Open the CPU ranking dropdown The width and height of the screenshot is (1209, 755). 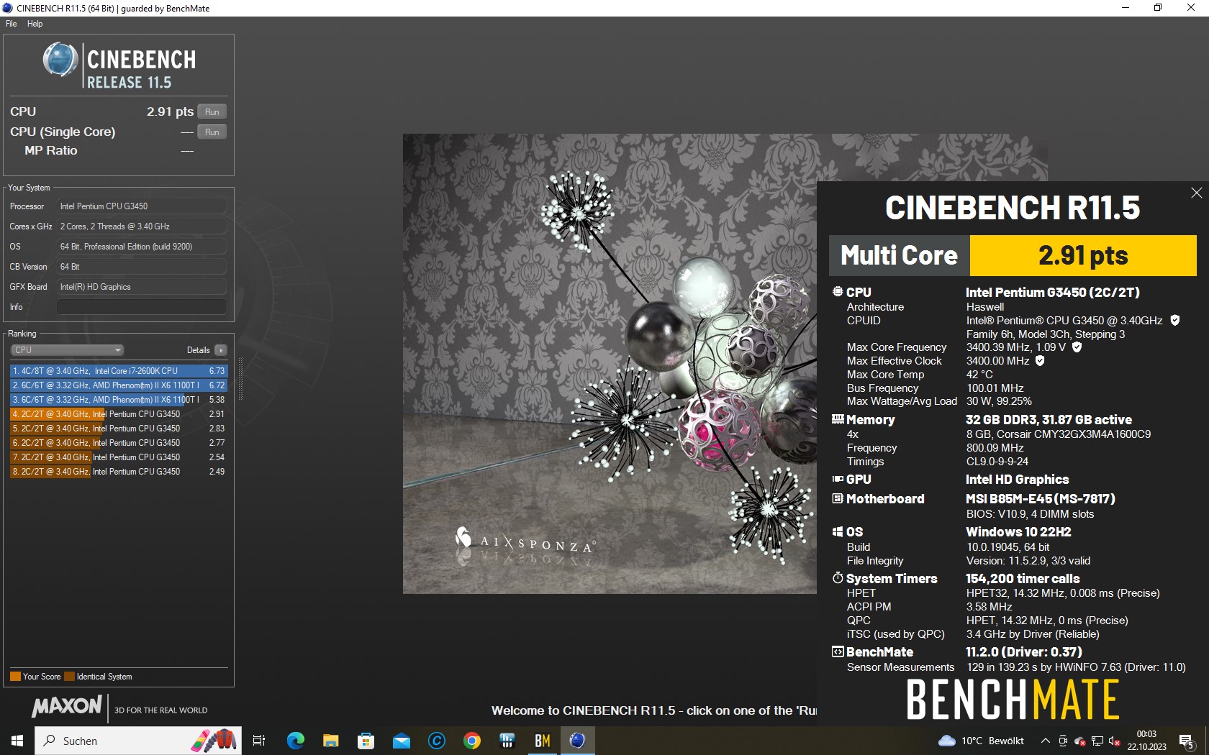67,350
